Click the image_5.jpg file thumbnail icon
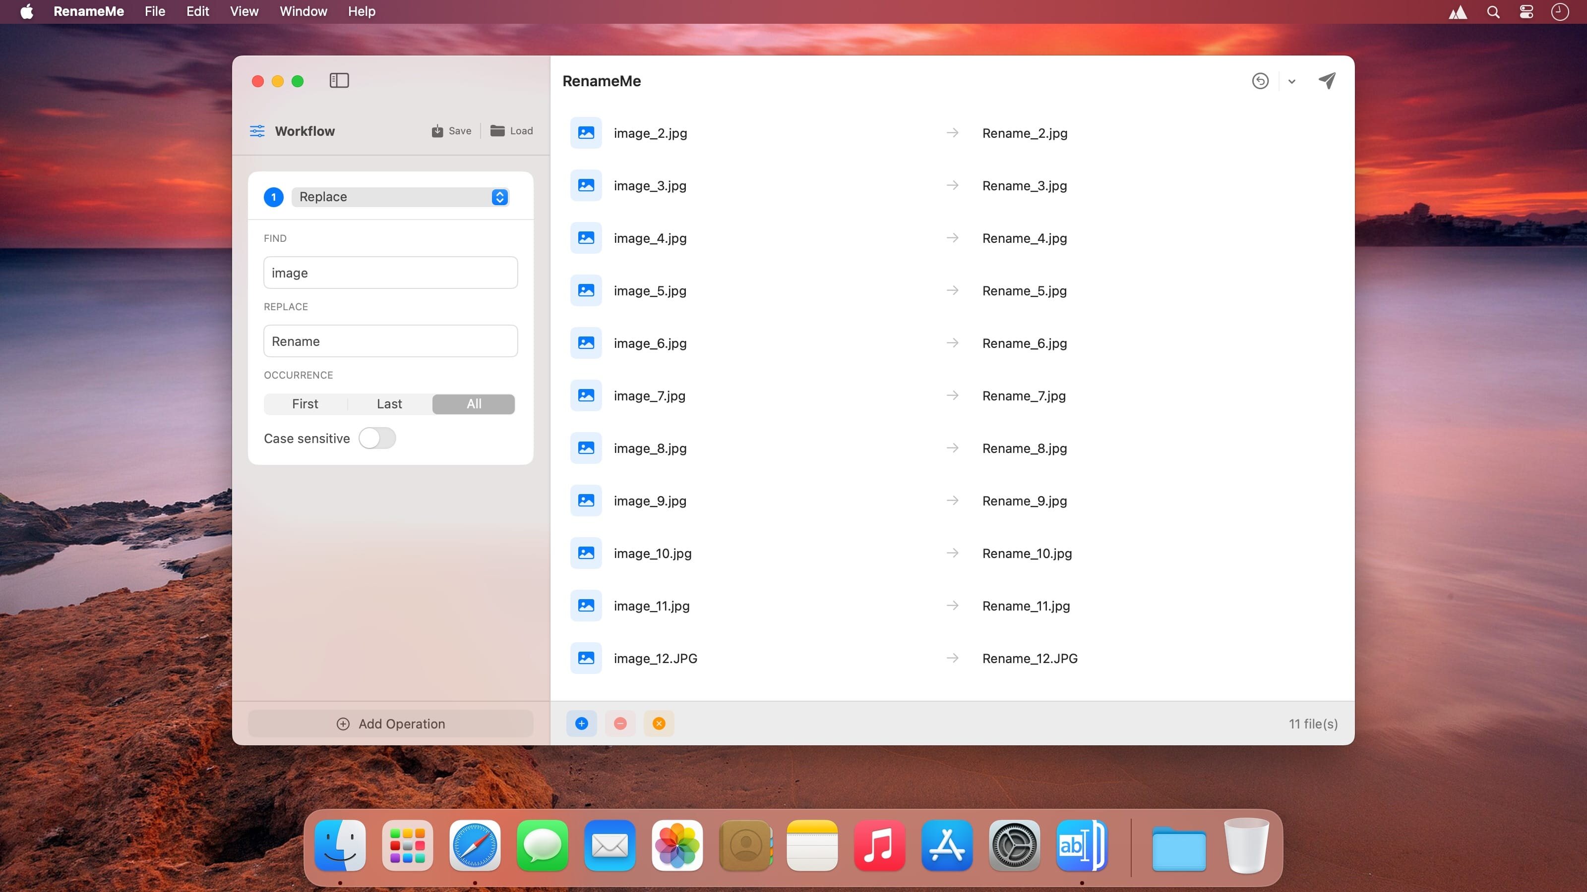The height and width of the screenshot is (892, 1587). (586, 290)
